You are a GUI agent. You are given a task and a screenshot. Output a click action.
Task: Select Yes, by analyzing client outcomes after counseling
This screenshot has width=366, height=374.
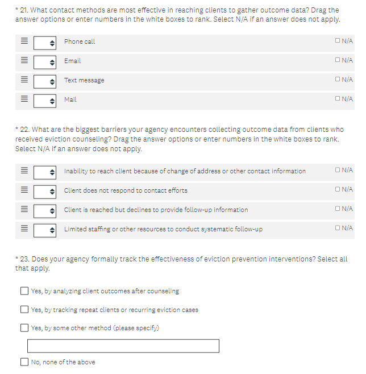24,291
